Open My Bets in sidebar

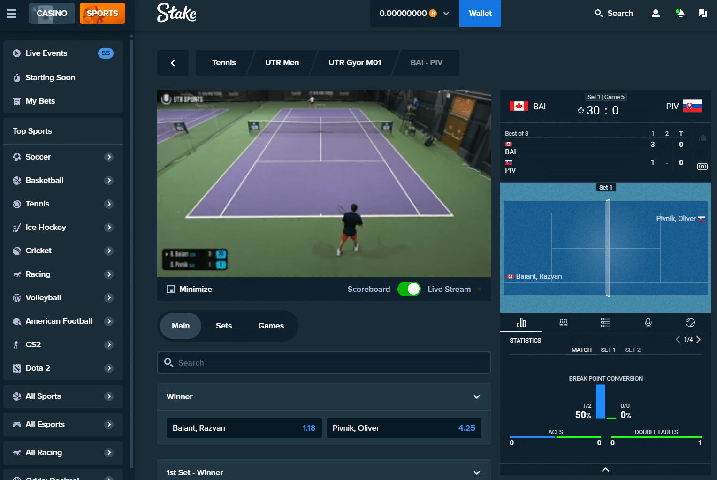click(x=63, y=101)
